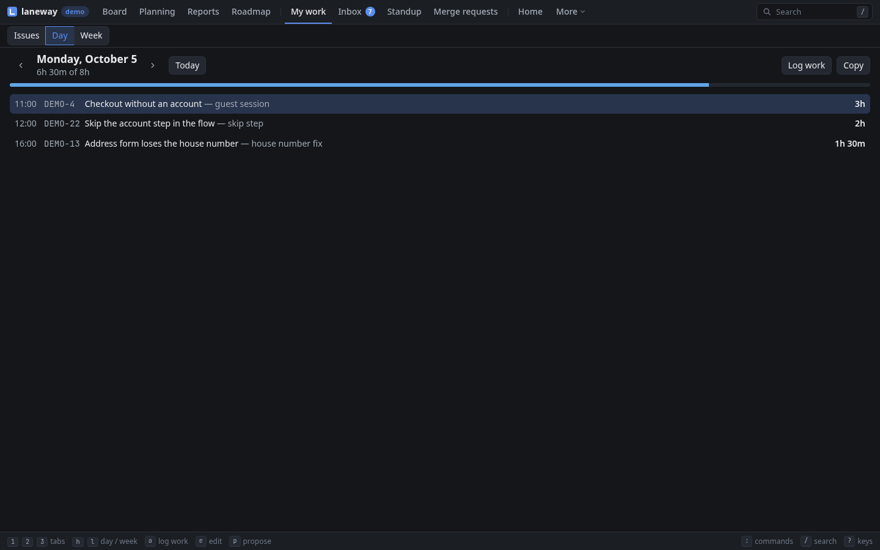Click the Log work button

807,65
